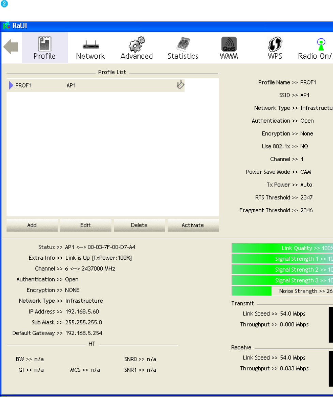The image size is (333, 397).
Task: Click the RaUI title bar icon
Action: coord(6,26)
